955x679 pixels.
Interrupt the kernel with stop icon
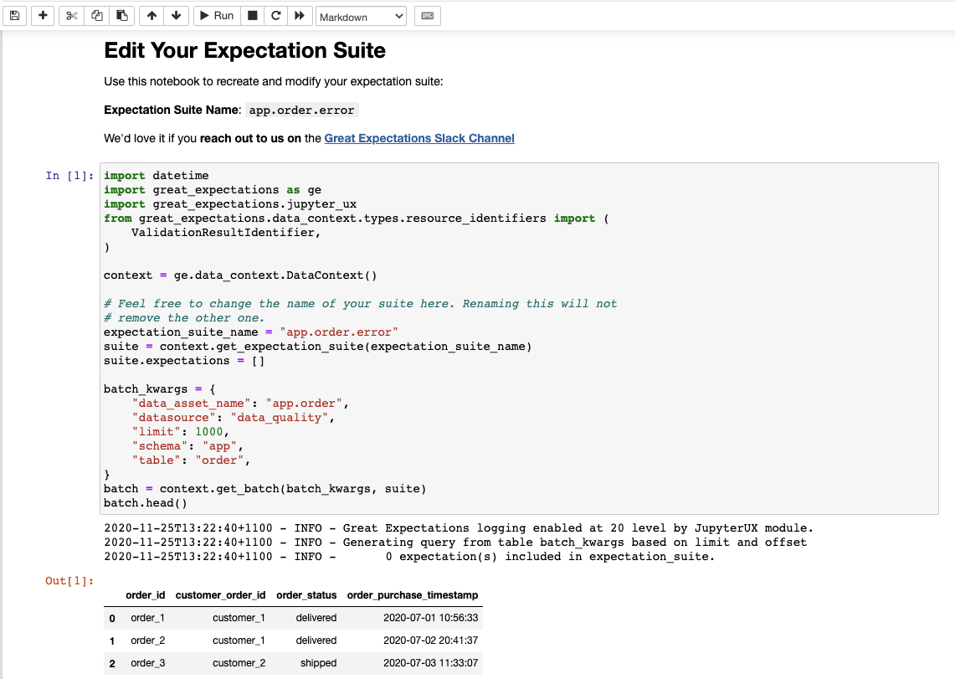tap(252, 16)
